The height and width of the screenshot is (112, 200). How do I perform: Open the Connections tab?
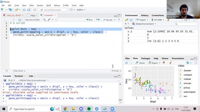[x=157, y=15]
